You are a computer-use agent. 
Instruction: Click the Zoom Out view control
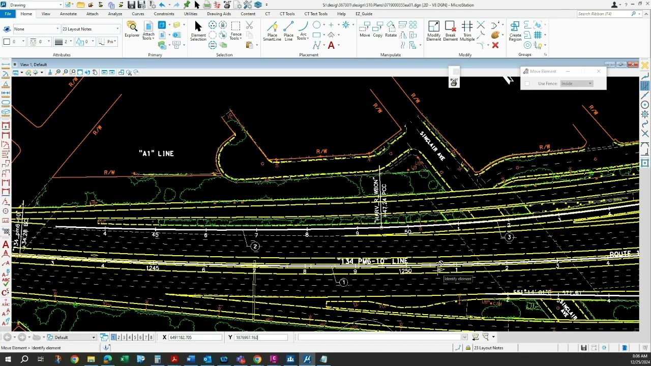[65, 72]
